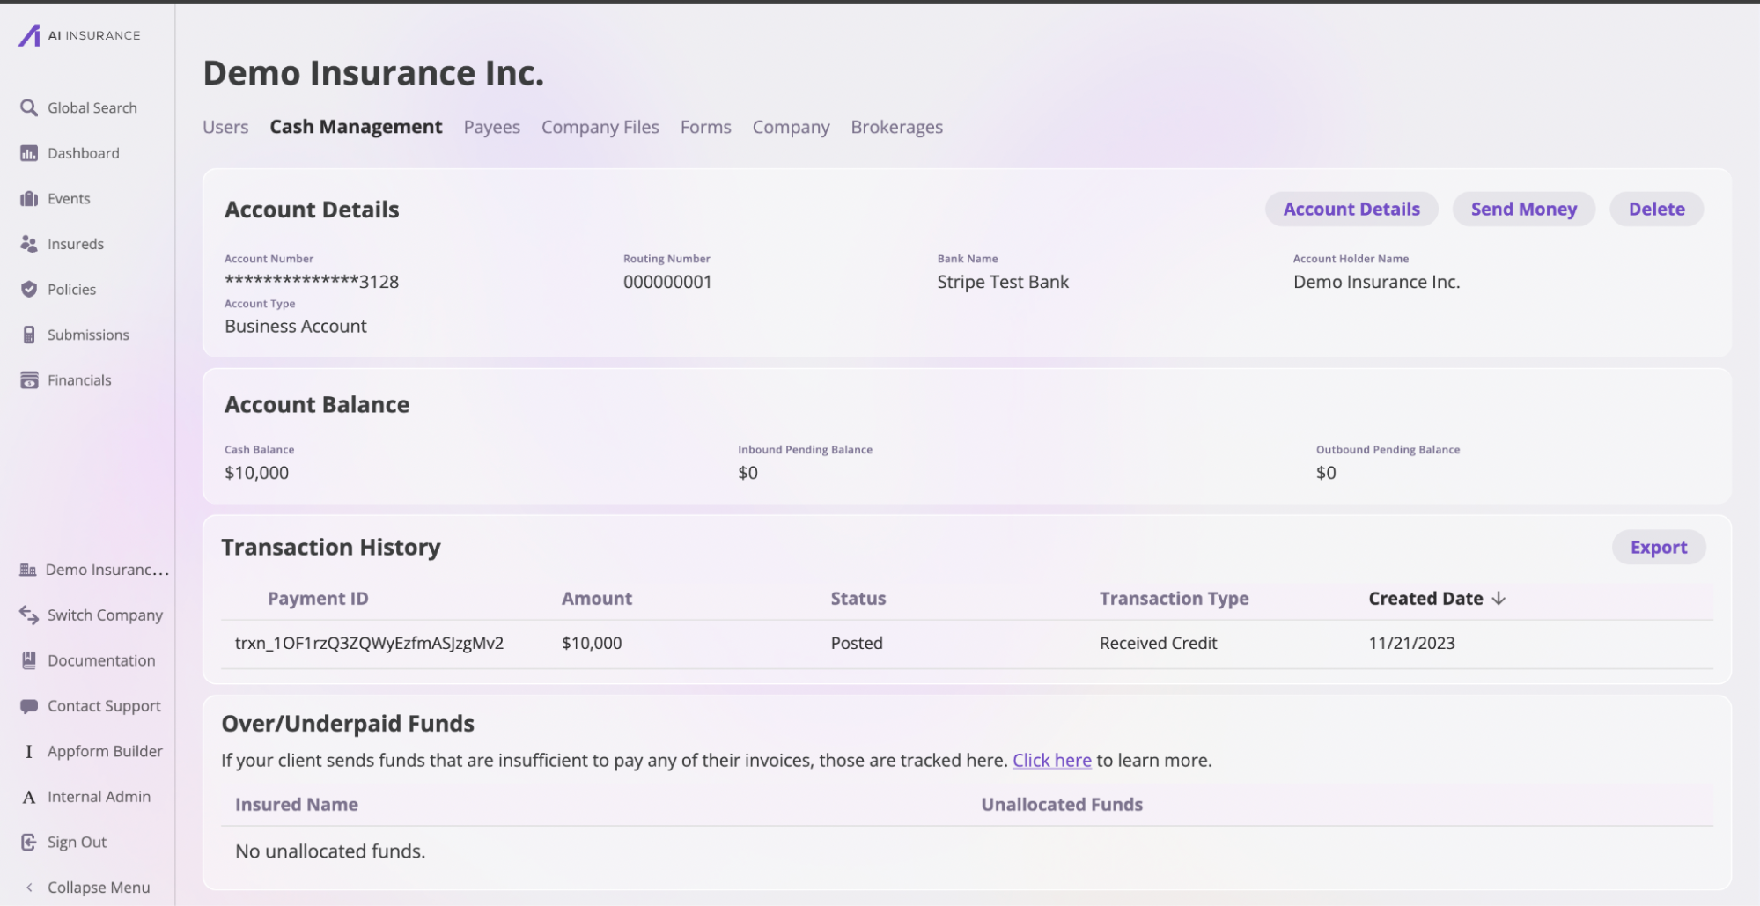The image size is (1760, 906).
Task: Click the Stripe Test Bank name
Action: point(1003,282)
